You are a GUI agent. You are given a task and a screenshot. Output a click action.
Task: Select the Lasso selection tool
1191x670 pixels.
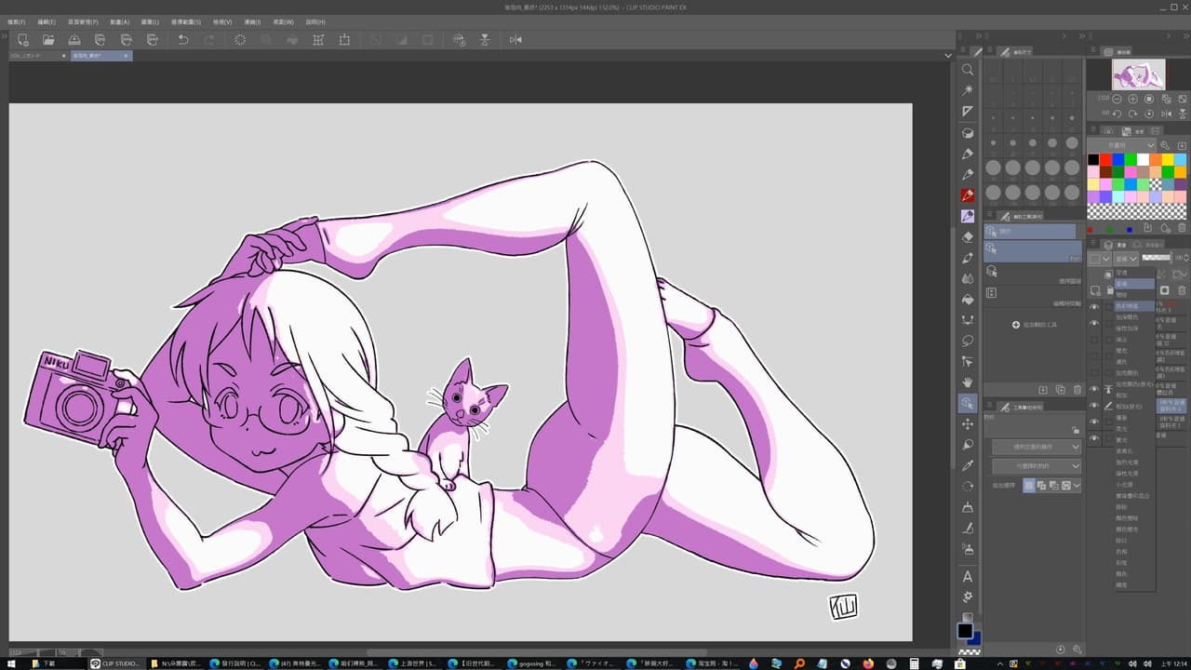968,341
